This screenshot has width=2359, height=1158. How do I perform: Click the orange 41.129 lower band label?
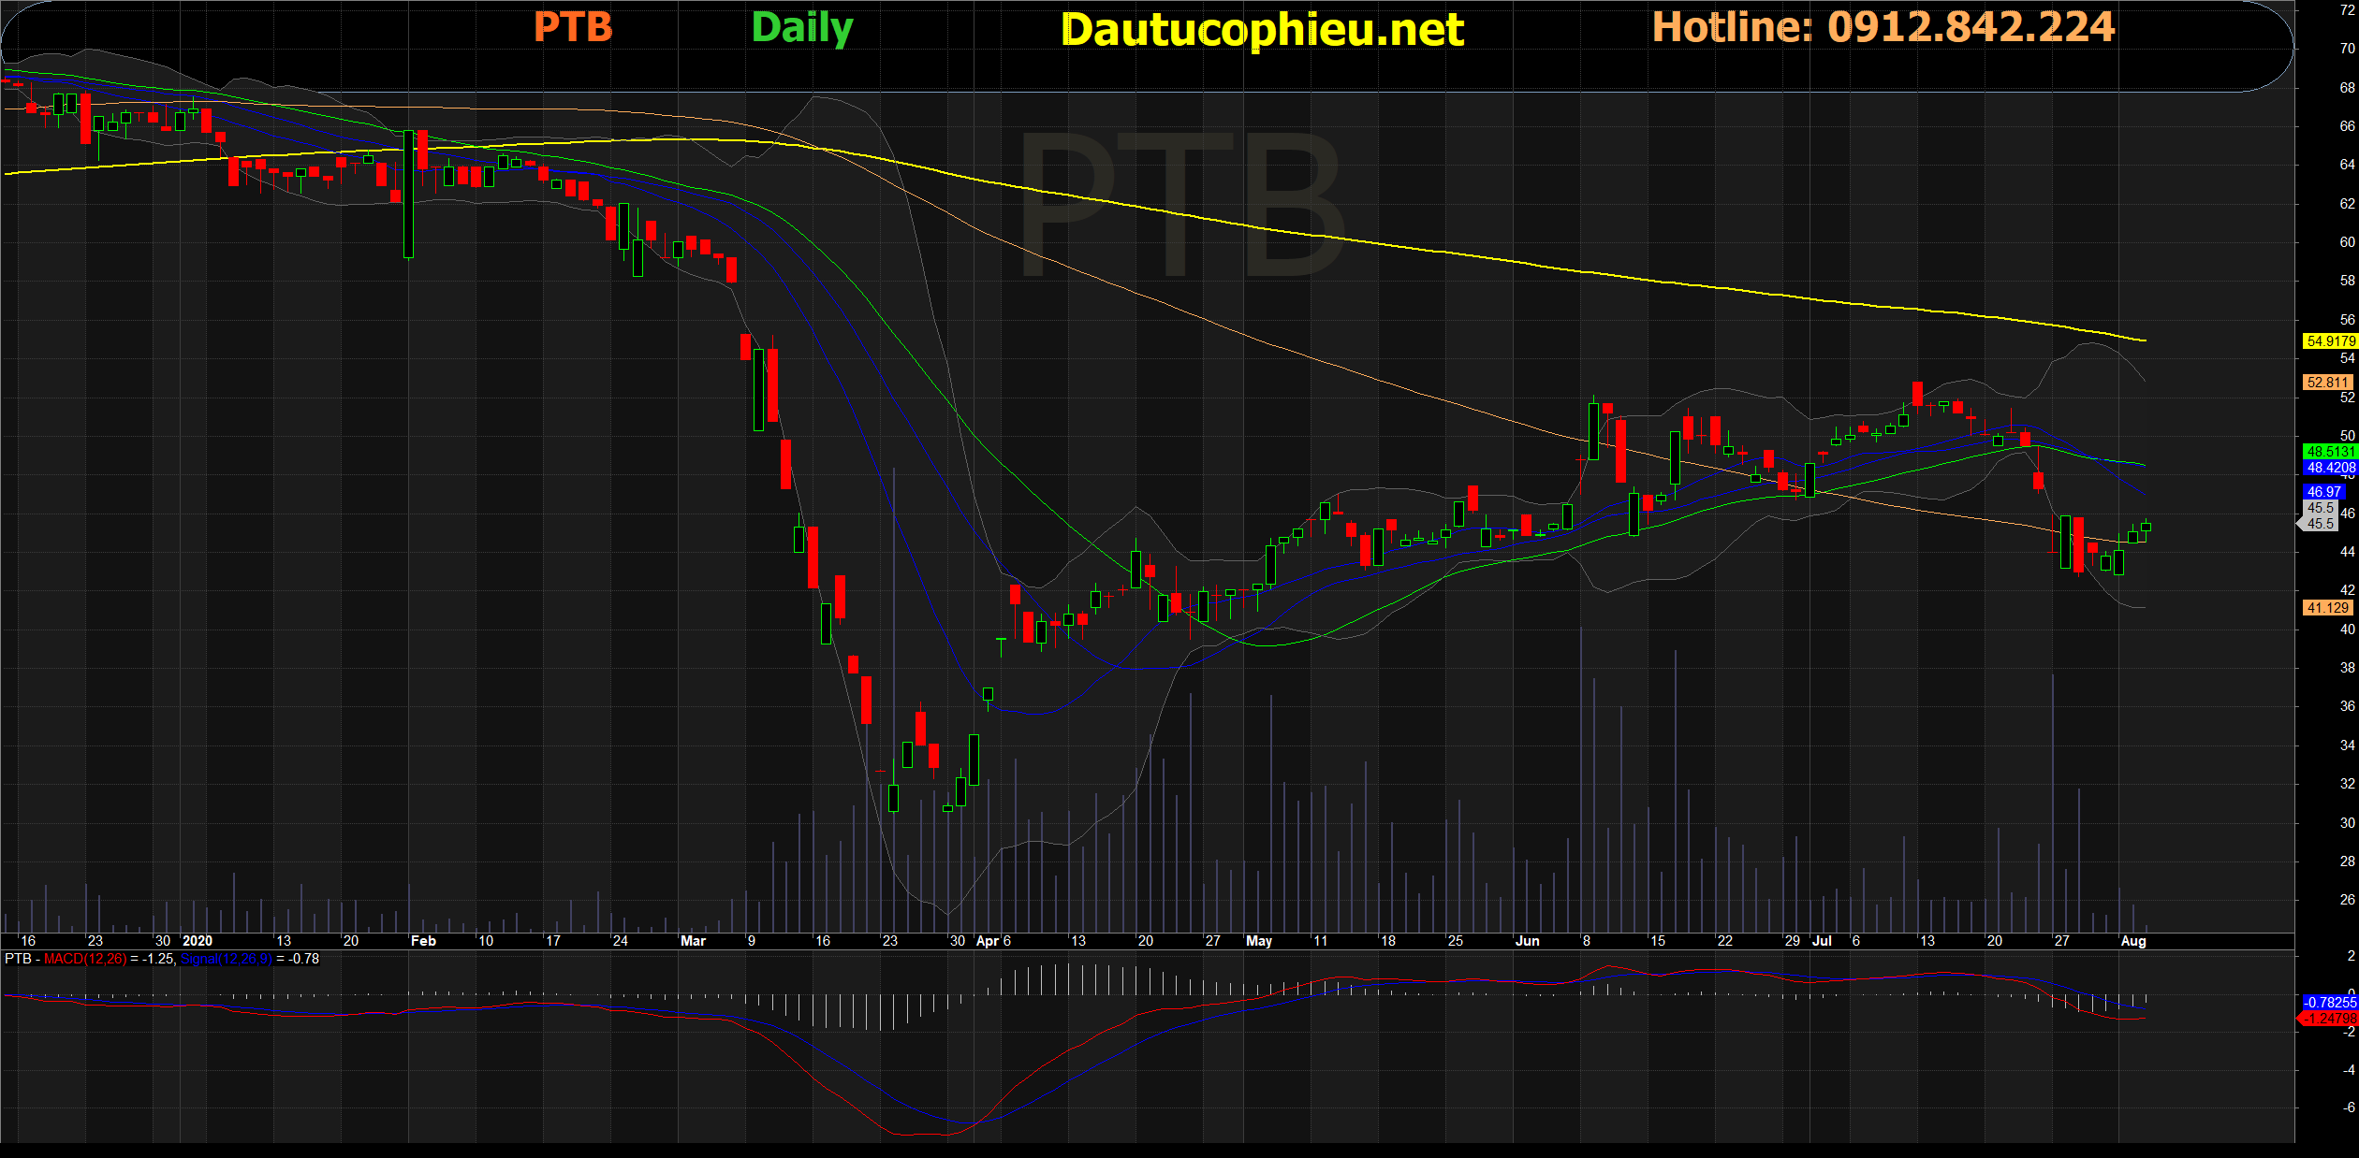pos(2328,608)
